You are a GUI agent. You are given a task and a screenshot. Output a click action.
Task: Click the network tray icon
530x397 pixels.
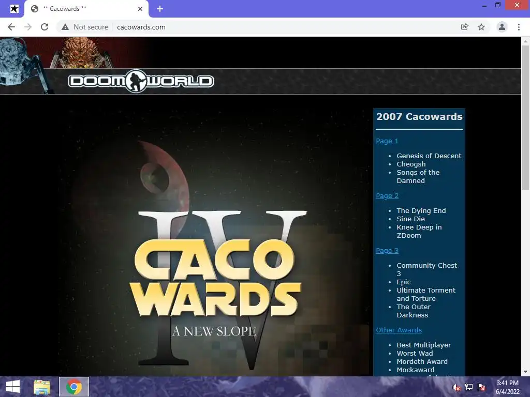click(x=469, y=387)
